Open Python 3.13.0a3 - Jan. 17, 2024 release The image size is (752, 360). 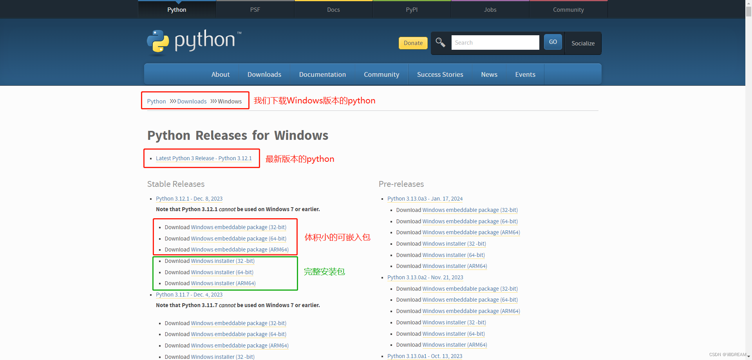click(x=425, y=199)
